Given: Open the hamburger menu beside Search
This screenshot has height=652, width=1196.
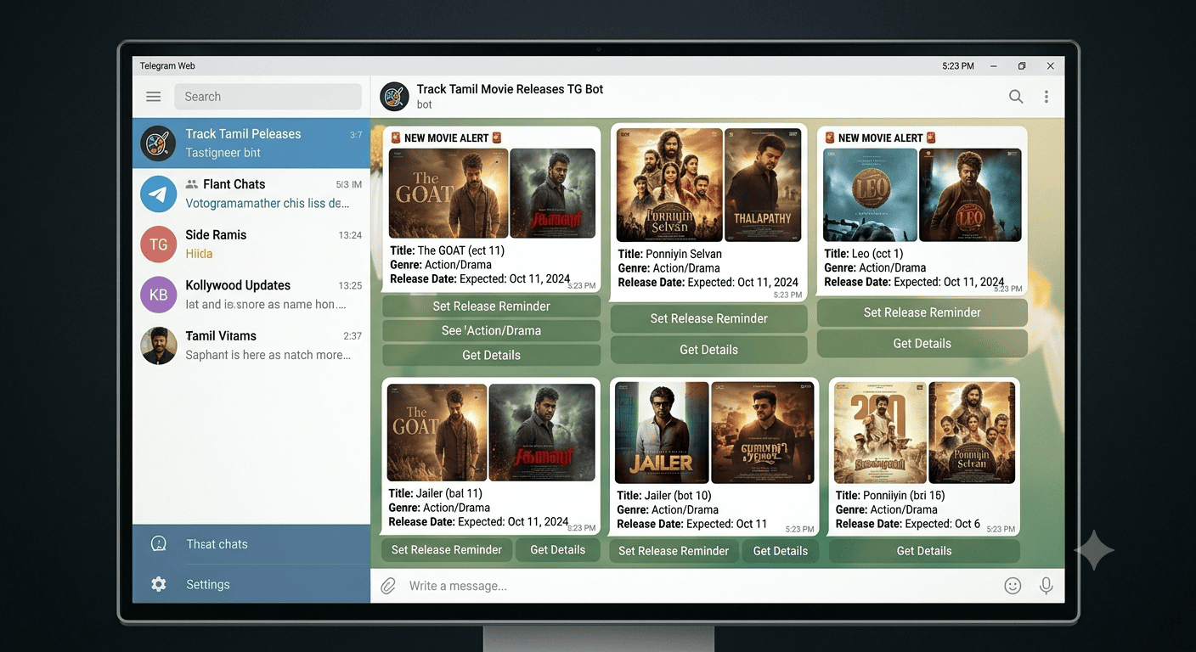Looking at the screenshot, I should pos(153,97).
